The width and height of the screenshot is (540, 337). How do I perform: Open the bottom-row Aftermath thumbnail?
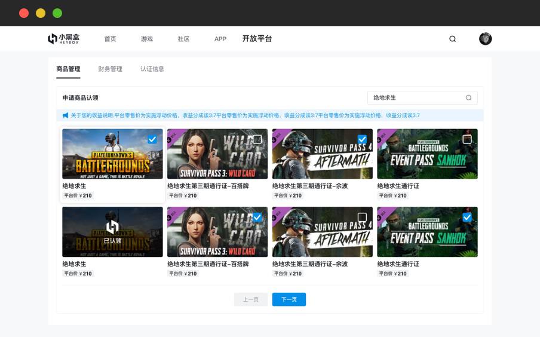point(323,232)
